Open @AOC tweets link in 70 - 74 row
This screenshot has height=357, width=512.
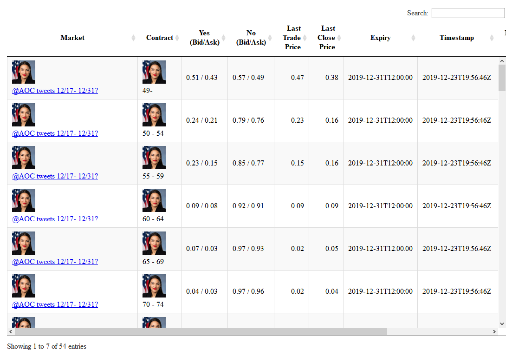(55, 304)
